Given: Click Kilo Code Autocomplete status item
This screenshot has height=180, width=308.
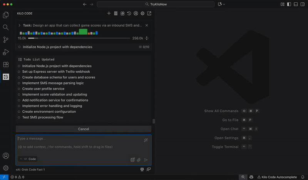Looking at the screenshot, I should pyautogui.click(x=277, y=177).
